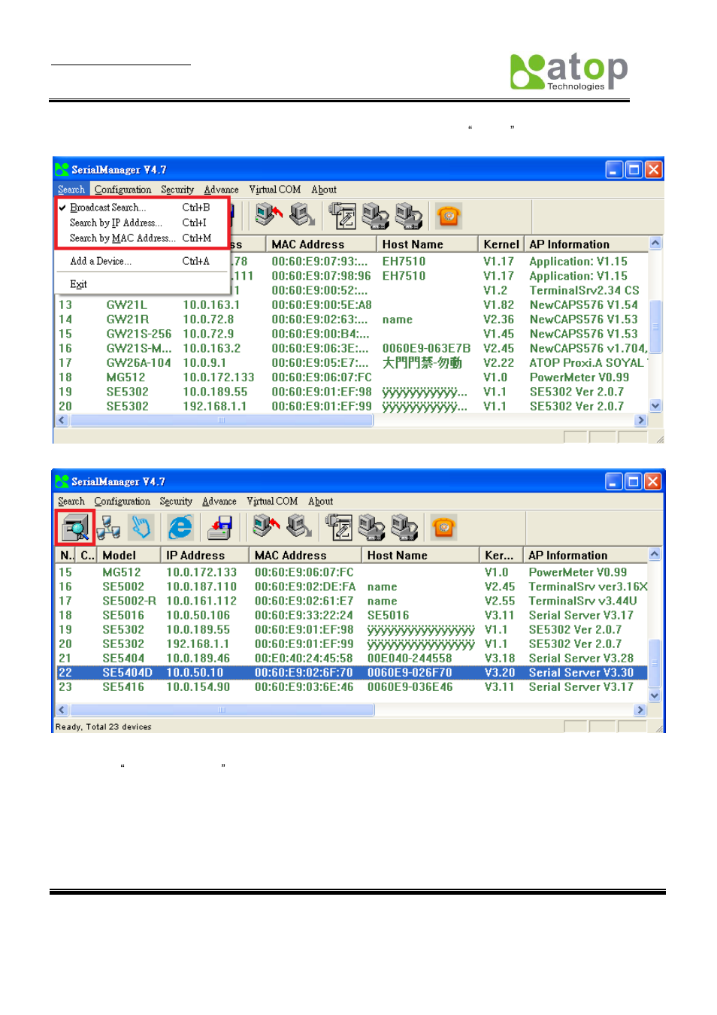The image size is (717, 1015).
Task: Open Security menu in the status-bar window
Action: coord(176,501)
